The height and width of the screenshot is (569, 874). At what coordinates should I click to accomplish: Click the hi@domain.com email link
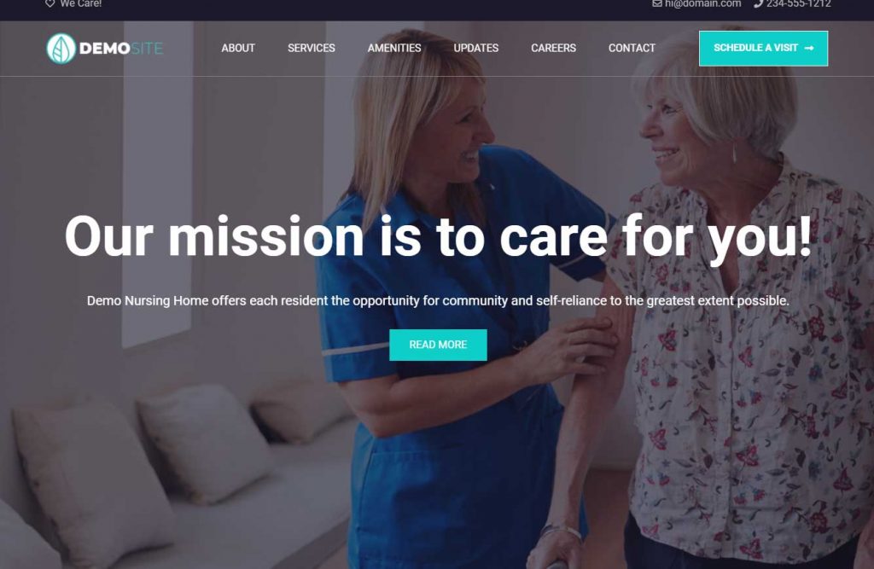pos(703,3)
